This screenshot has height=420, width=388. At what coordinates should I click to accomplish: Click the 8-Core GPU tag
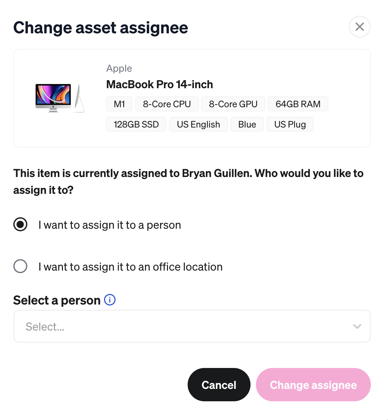[x=233, y=104]
